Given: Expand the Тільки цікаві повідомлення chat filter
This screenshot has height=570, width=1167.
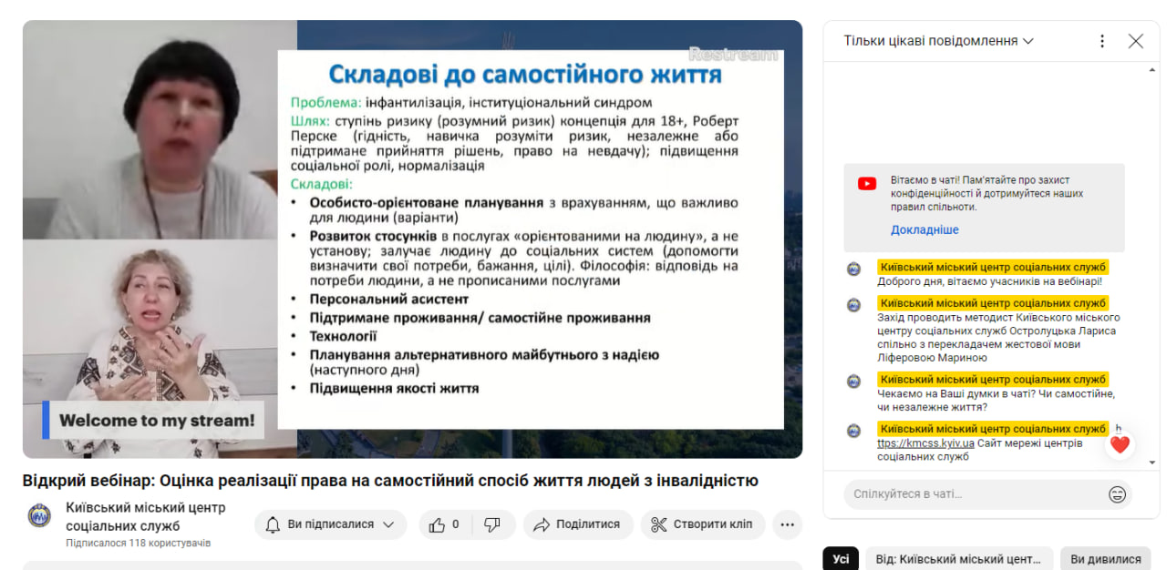Looking at the screenshot, I should [939, 41].
